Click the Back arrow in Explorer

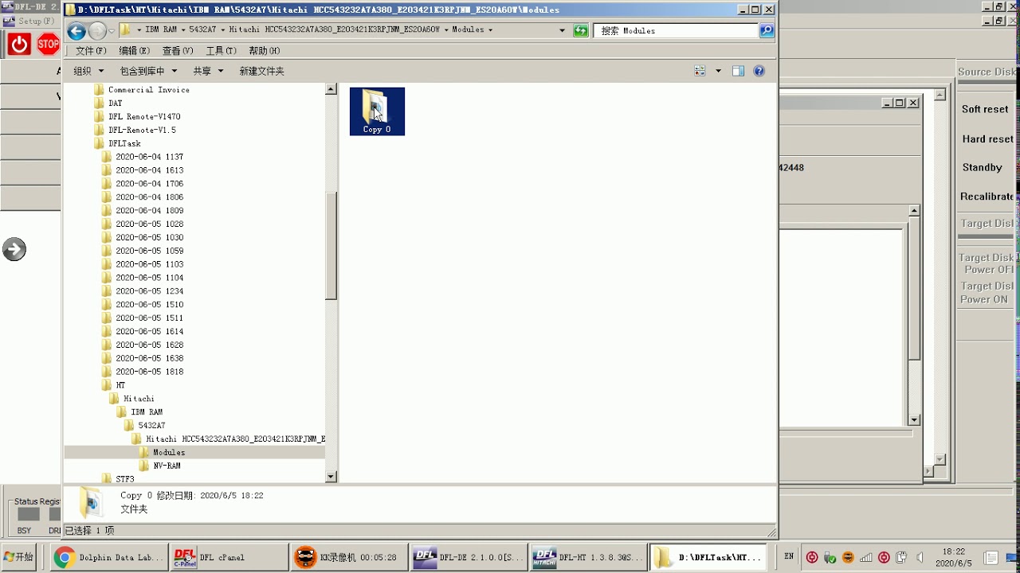pos(76,31)
